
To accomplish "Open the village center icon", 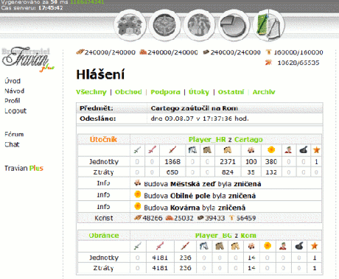I will tap(164, 25).
